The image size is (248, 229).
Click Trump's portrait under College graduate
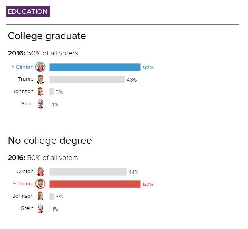[40, 80]
